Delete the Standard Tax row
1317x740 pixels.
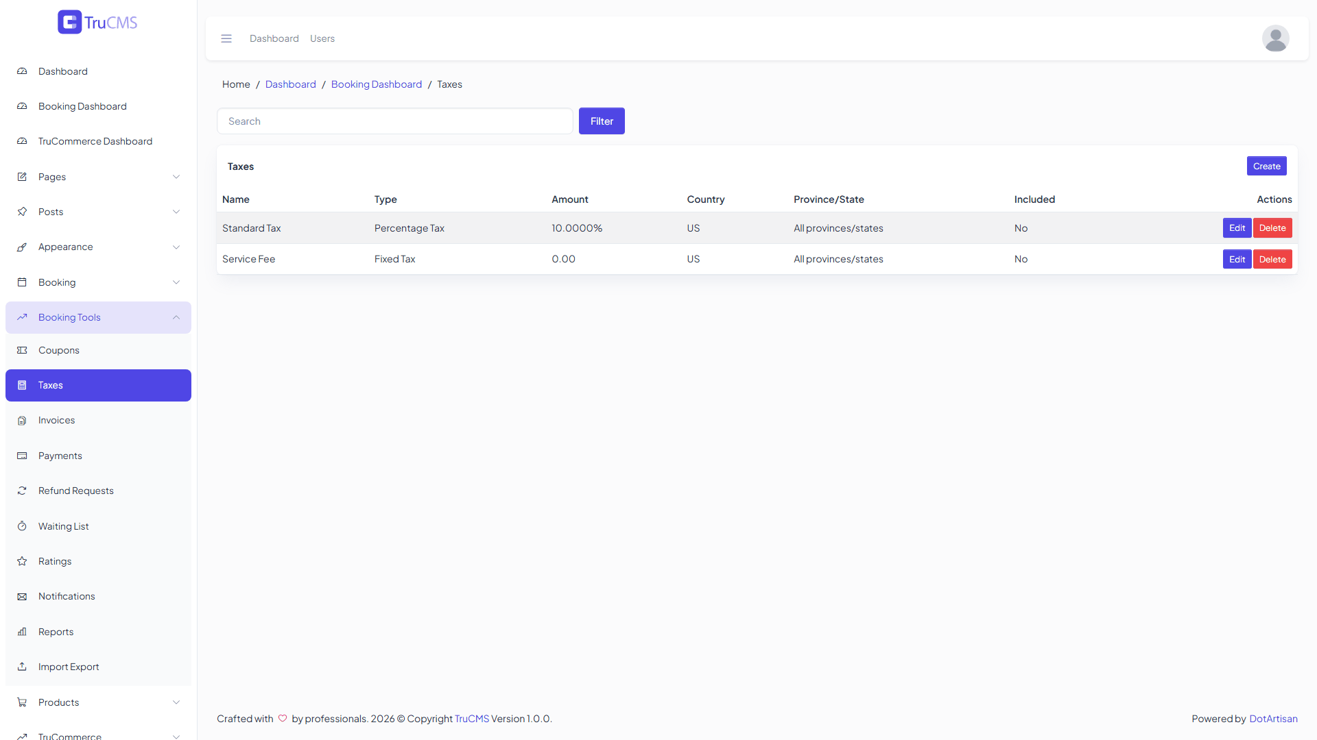(1272, 228)
